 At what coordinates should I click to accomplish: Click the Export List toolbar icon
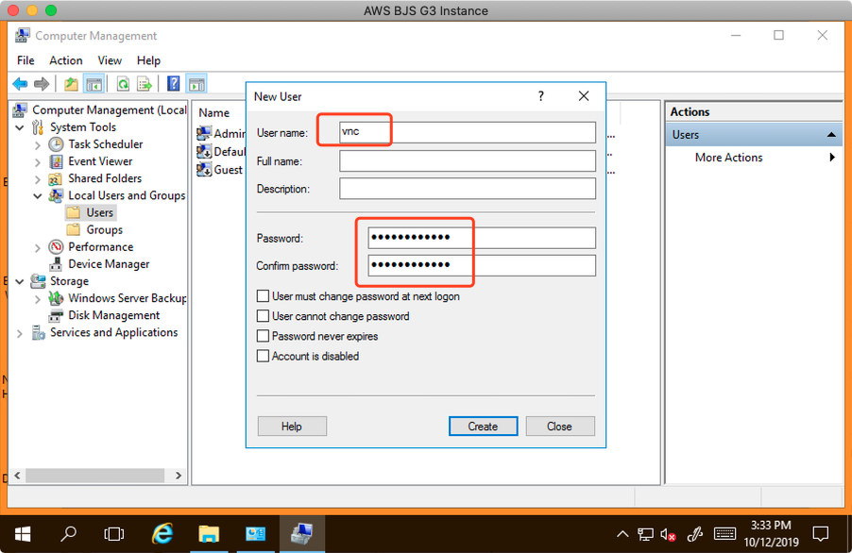(145, 84)
